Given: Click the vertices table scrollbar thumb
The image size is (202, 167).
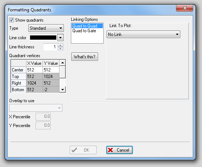Looking at the screenshot, I should coord(62,72).
